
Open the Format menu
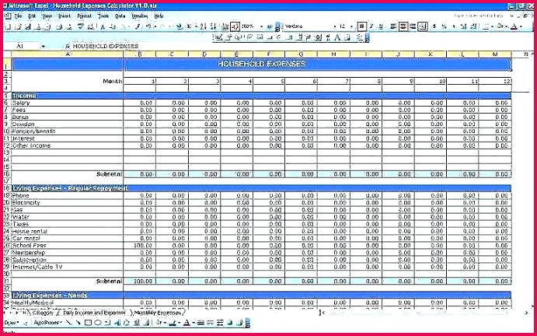tap(80, 16)
